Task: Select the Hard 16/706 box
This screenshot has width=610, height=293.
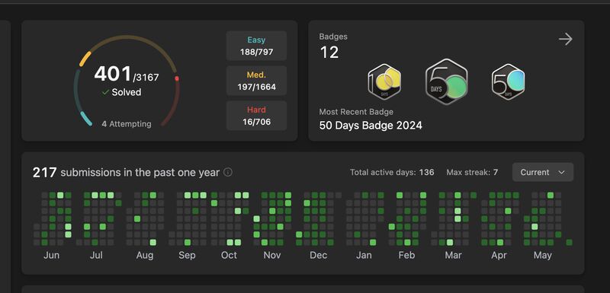Action: pyautogui.click(x=256, y=116)
